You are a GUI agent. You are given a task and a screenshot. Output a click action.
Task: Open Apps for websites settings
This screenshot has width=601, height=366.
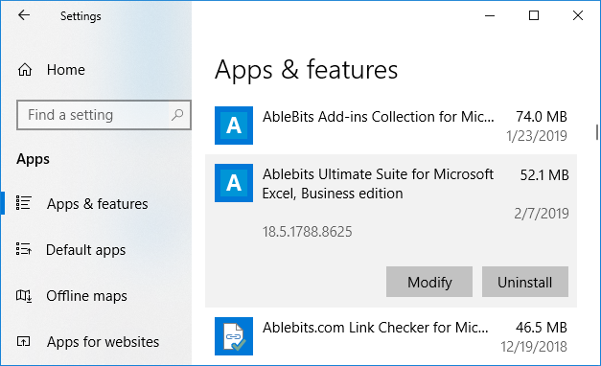(103, 342)
